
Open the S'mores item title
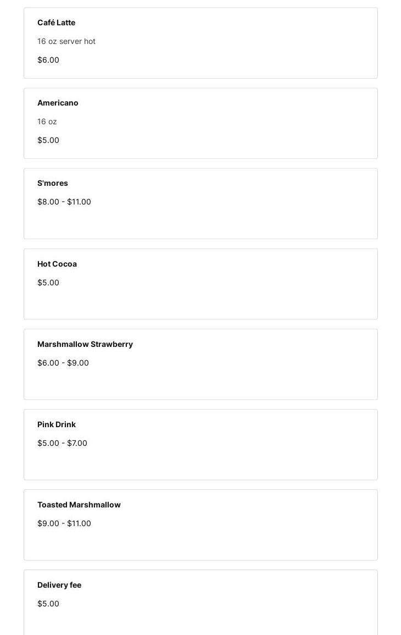click(x=53, y=183)
